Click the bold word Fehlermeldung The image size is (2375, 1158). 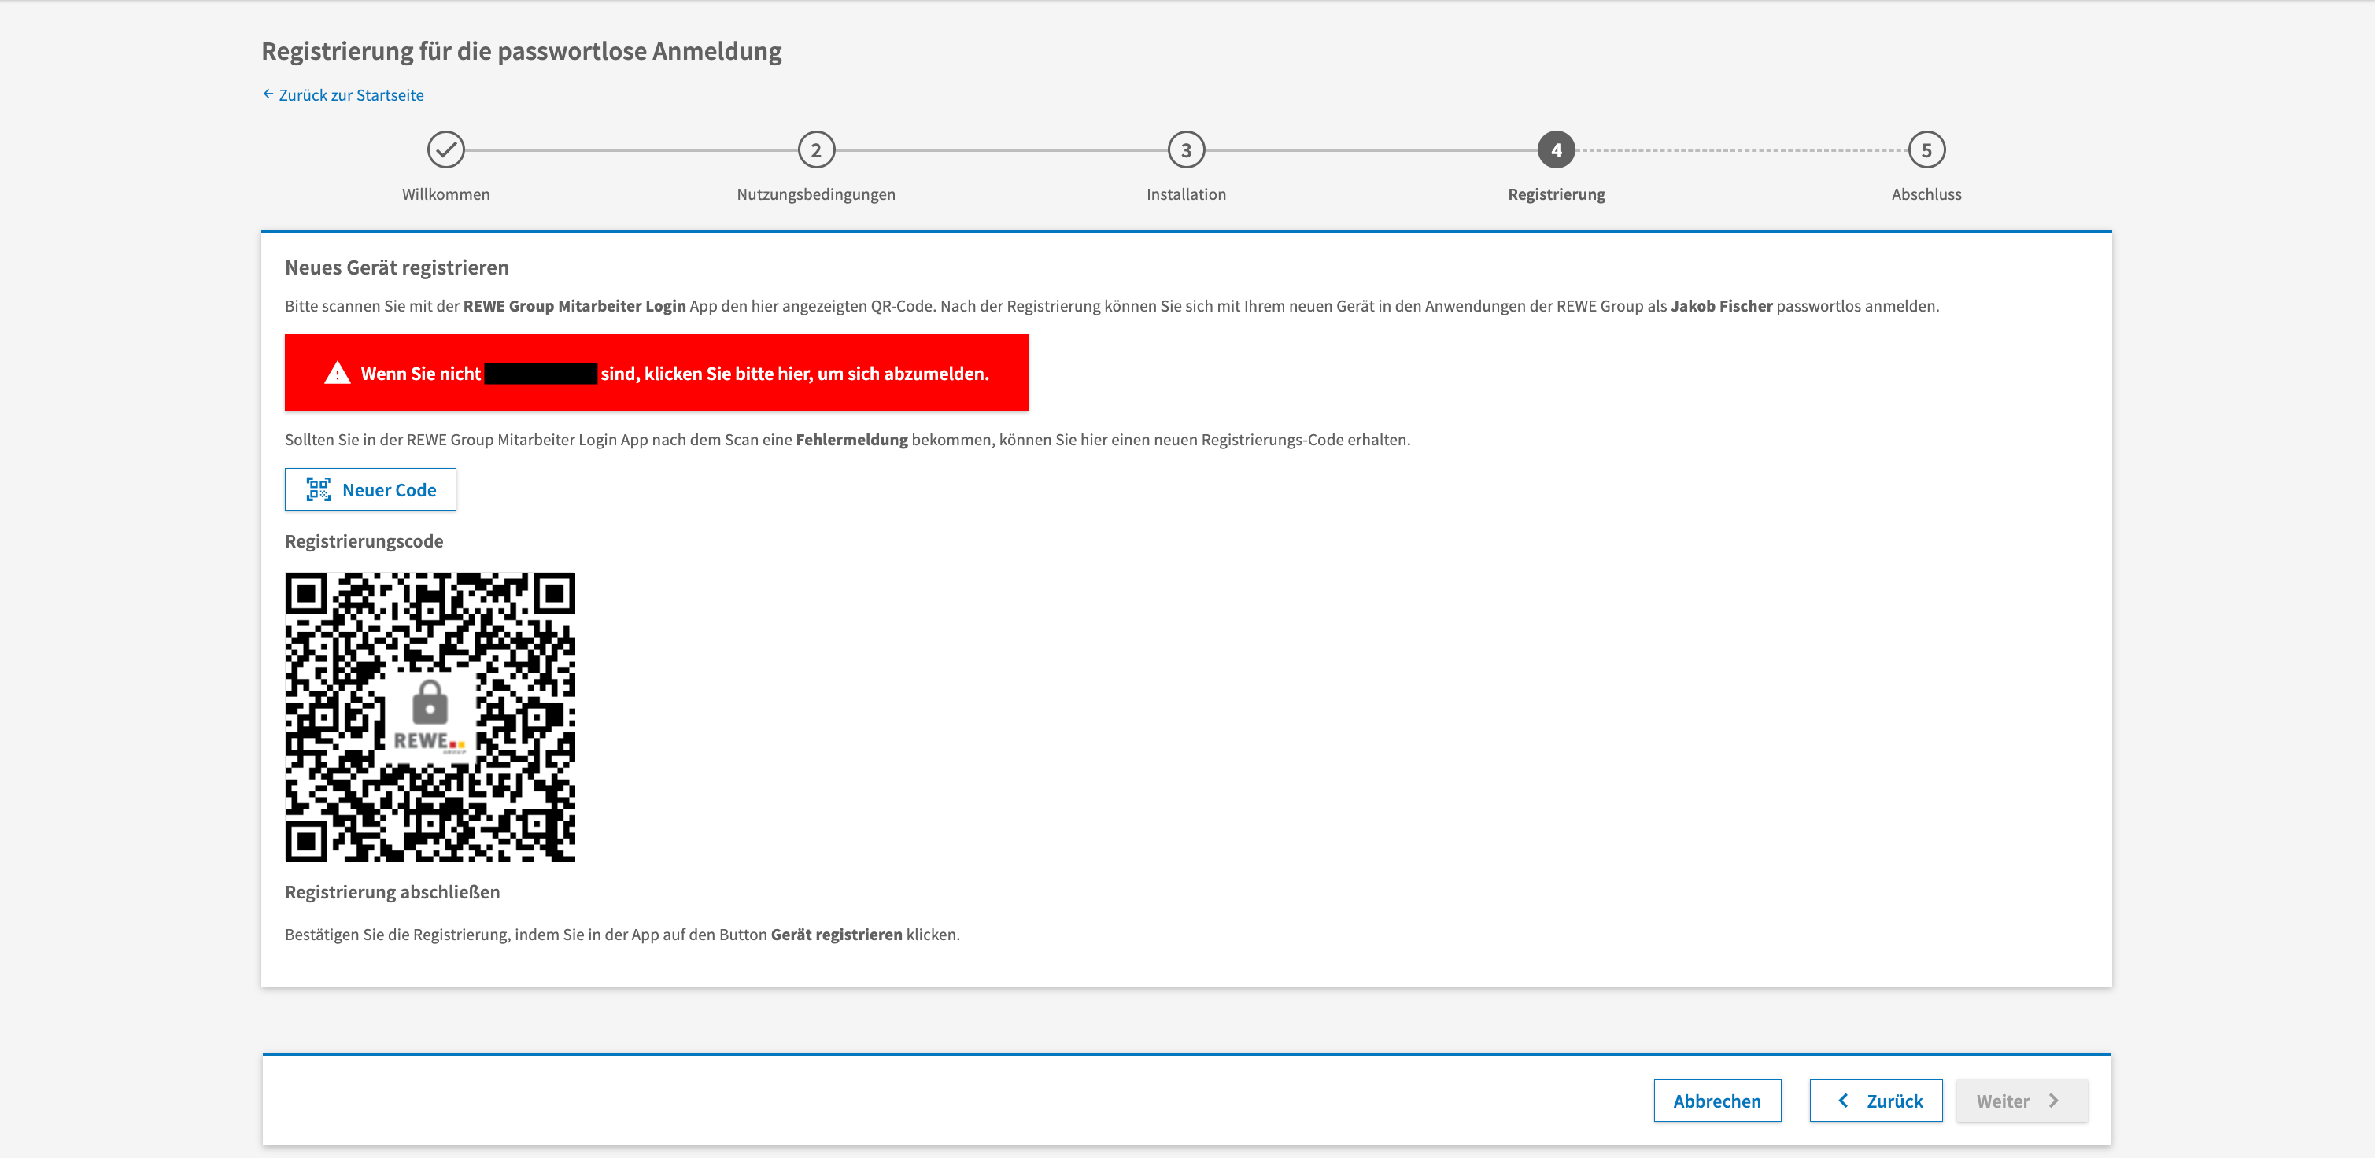pyautogui.click(x=852, y=440)
